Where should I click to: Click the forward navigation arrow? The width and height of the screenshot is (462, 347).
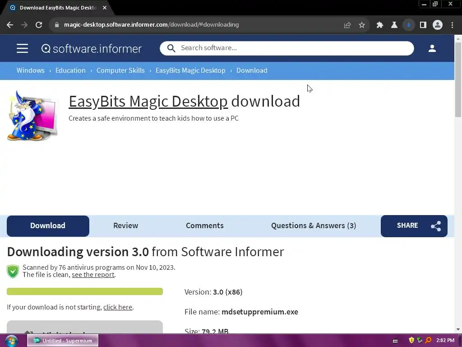click(24, 25)
